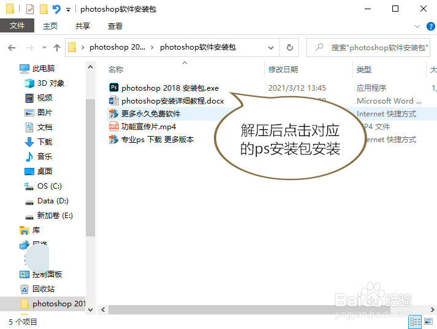Click the Properties icon in quick access toolbar
This screenshot has height=329, width=437.
coord(30,9)
